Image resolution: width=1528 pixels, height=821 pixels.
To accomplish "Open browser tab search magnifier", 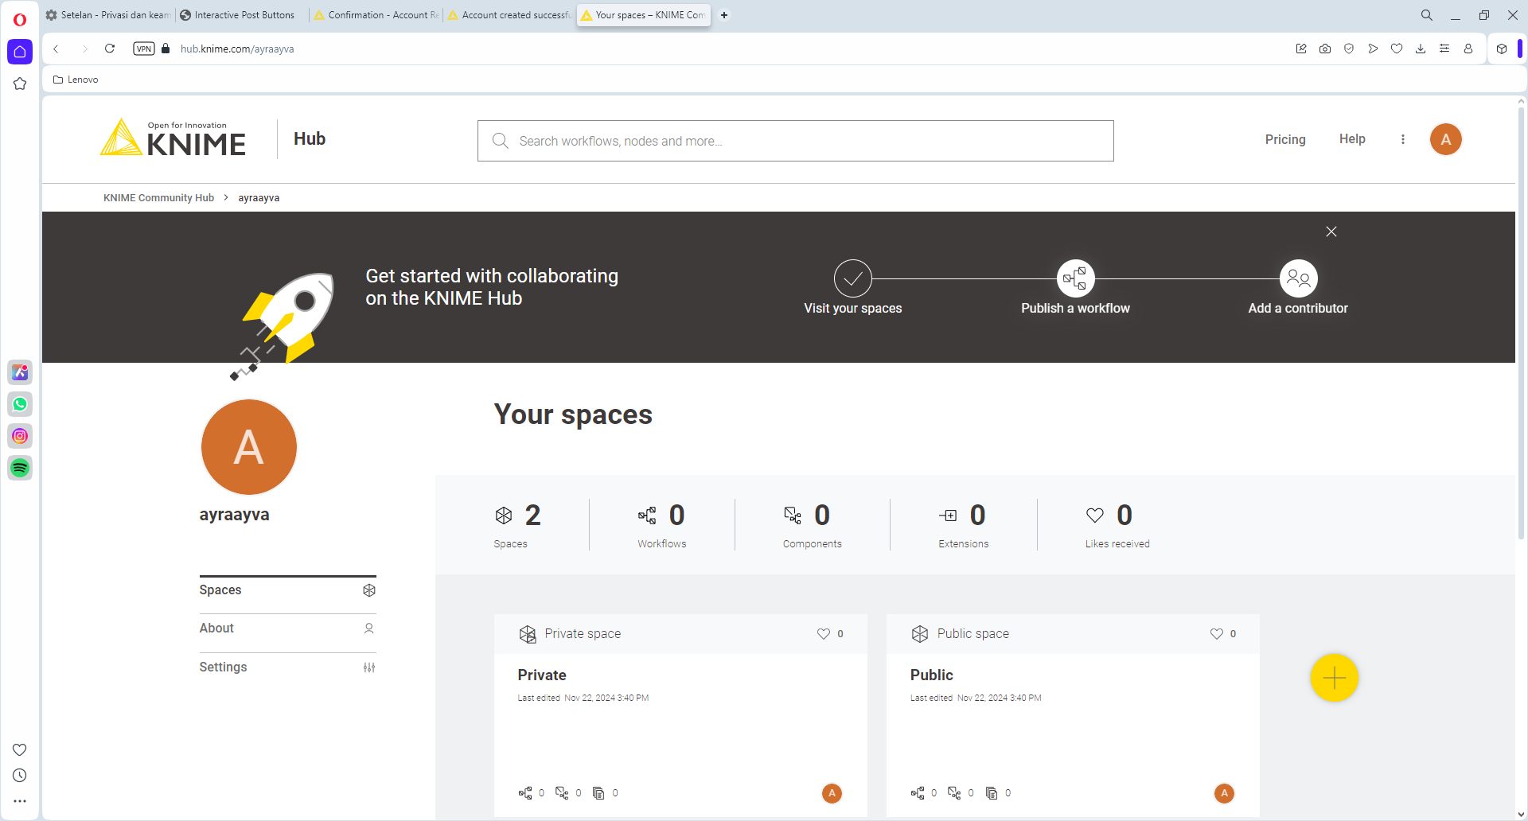I will (x=1427, y=15).
